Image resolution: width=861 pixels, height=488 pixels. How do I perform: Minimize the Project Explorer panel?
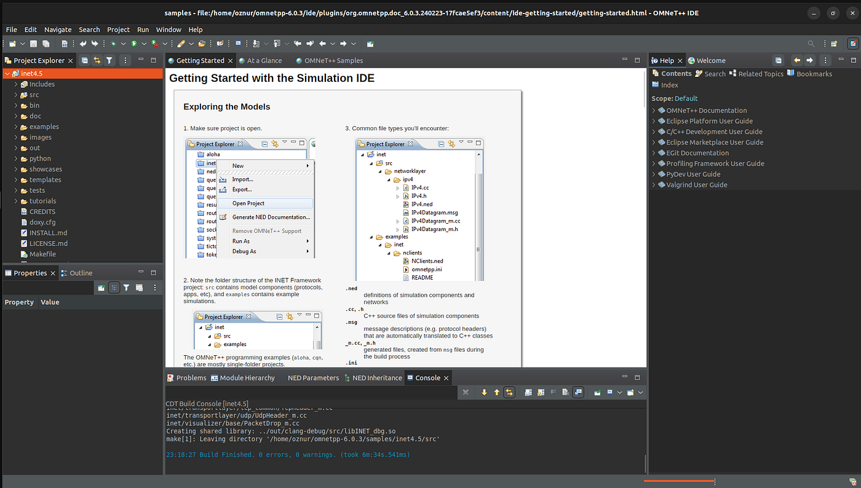pyautogui.click(x=141, y=60)
